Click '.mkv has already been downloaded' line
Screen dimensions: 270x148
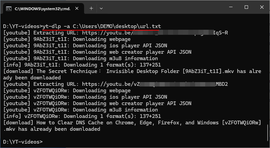coord(52,129)
